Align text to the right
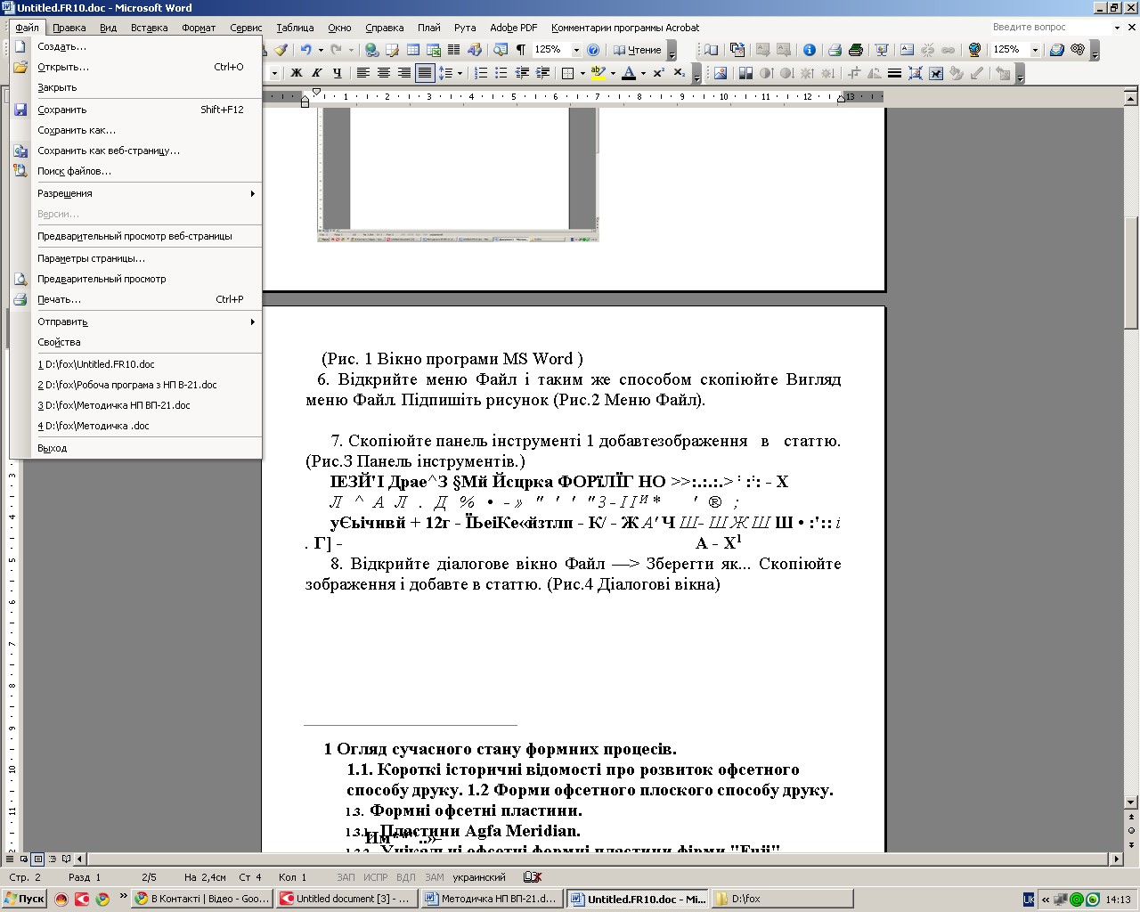The height and width of the screenshot is (912, 1140). pos(404,73)
